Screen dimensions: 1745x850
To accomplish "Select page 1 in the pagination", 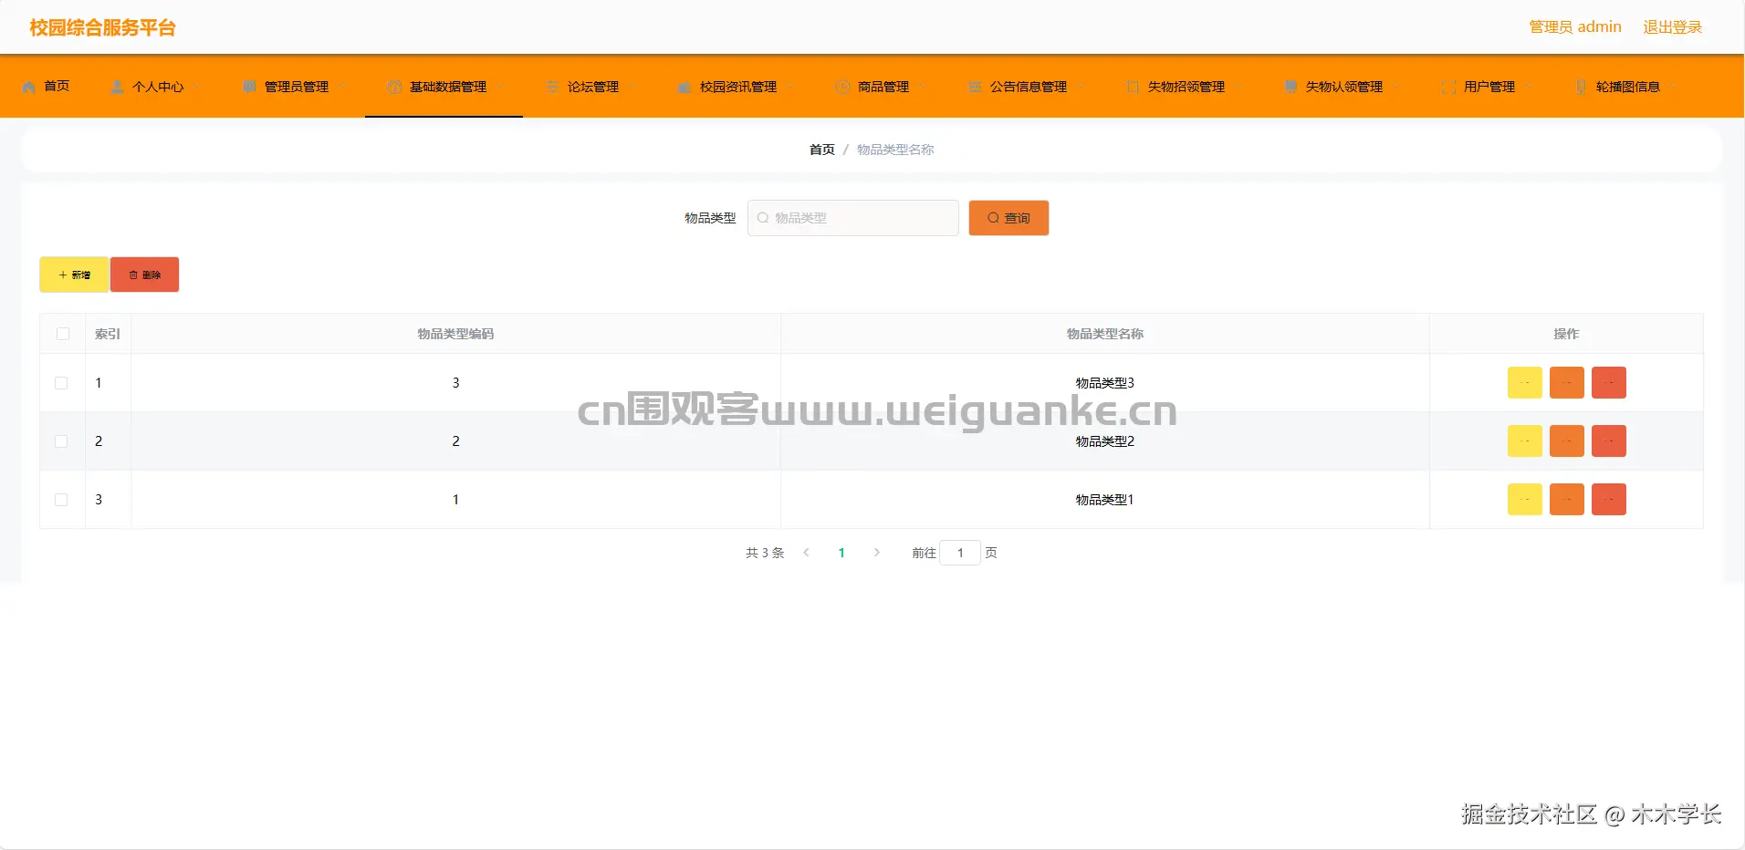I will point(841,553).
